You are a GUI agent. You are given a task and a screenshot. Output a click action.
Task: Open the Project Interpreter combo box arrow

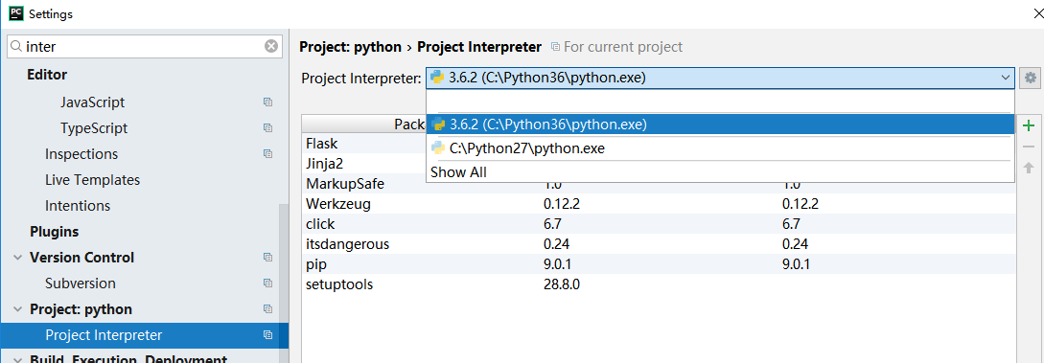click(1005, 78)
